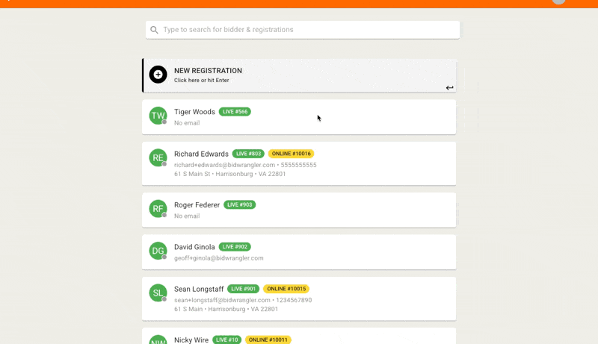This screenshot has width=598, height=344.
Task: Open the user profile avatar at top right
Action: (x=558, y=2)
